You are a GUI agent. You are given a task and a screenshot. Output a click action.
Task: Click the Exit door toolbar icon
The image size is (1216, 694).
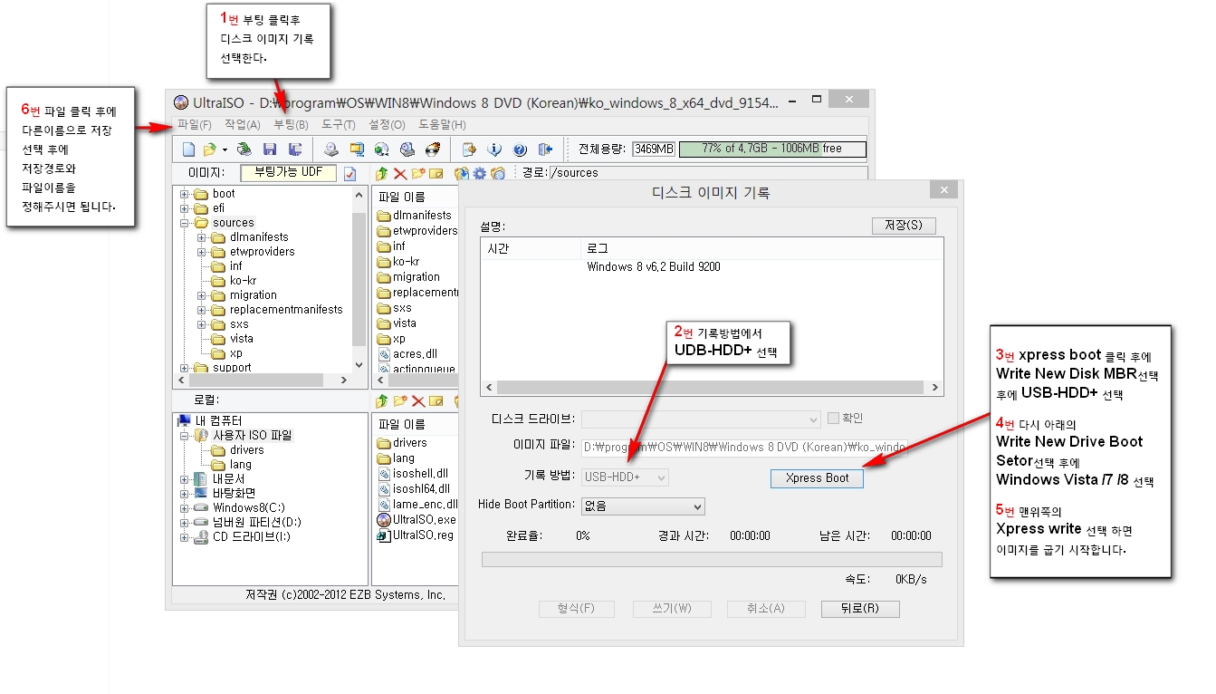point(545,149)
